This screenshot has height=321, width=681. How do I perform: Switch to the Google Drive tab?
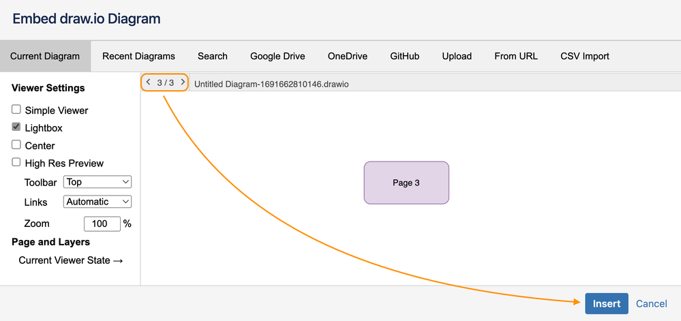(x=277, y=56)
